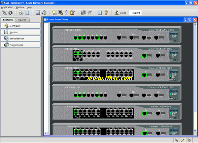Click the Port Settings icon
The height and width of the screenshot is (143, 198).
(61, 13)
